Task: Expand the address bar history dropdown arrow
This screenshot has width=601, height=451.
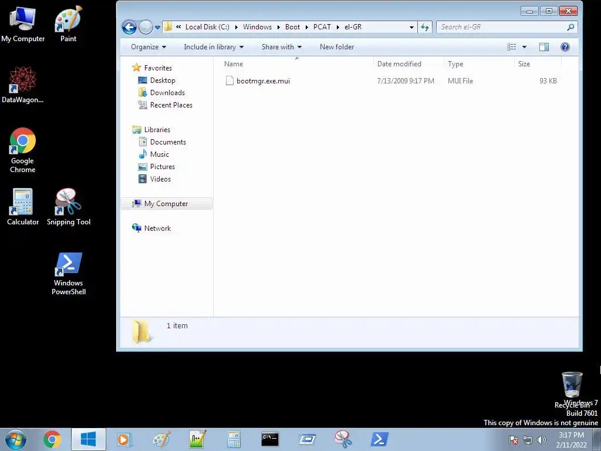Action: click(411, 27)
